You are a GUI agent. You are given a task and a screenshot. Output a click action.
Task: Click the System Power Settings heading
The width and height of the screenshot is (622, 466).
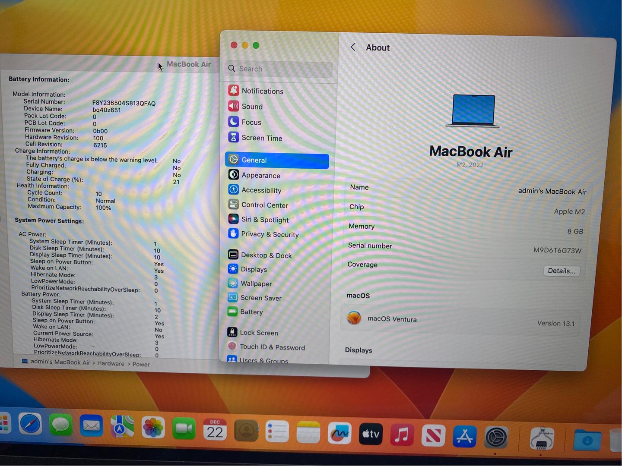tap(49, 220)
